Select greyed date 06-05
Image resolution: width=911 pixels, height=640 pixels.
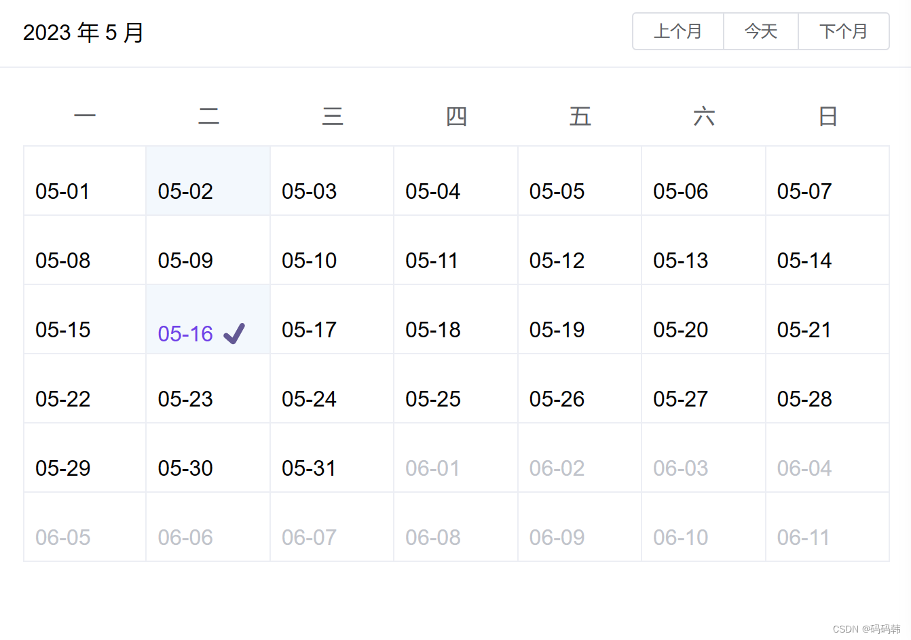85,527
